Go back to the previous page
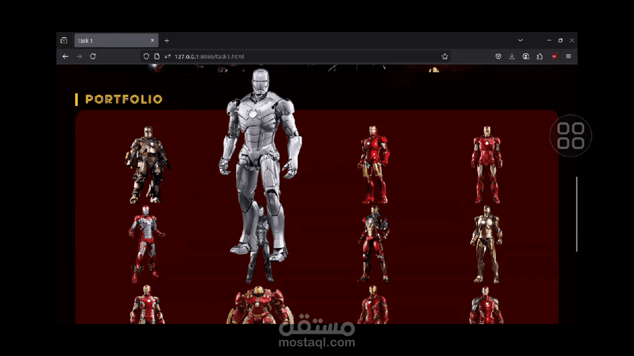Image resolution: width=634 pixels, height=356 pixels. [x=65, y=57]
